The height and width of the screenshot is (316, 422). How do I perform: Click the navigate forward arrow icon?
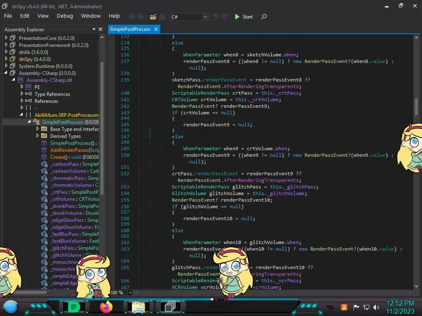141,17
